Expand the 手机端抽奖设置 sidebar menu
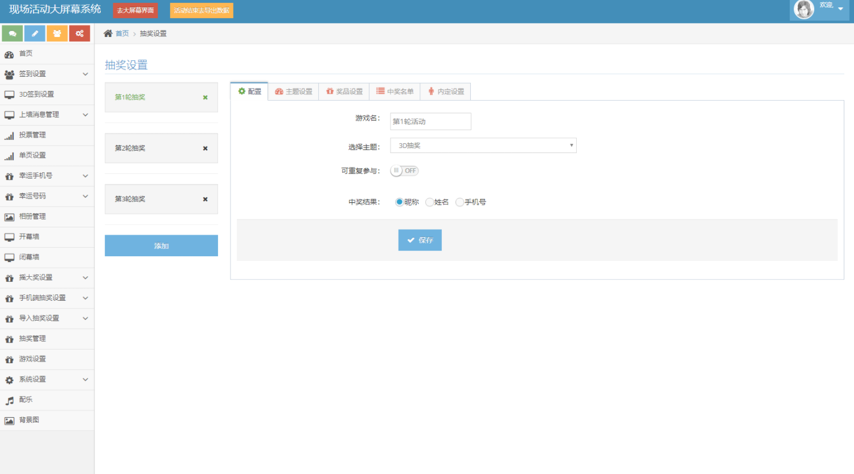 click(47, 298)
